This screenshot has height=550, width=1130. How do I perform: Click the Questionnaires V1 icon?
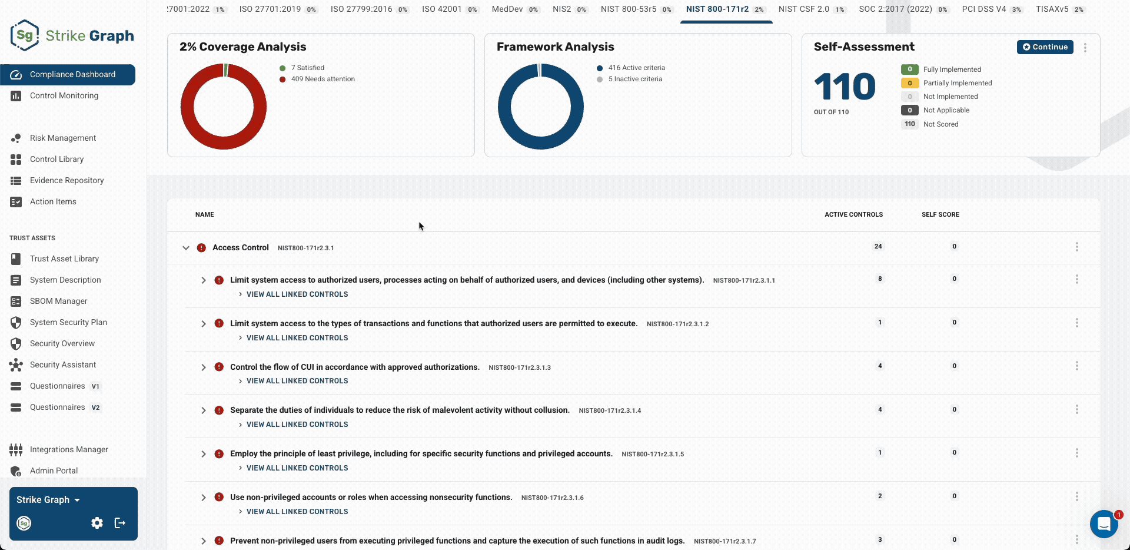tap(16, 386)
